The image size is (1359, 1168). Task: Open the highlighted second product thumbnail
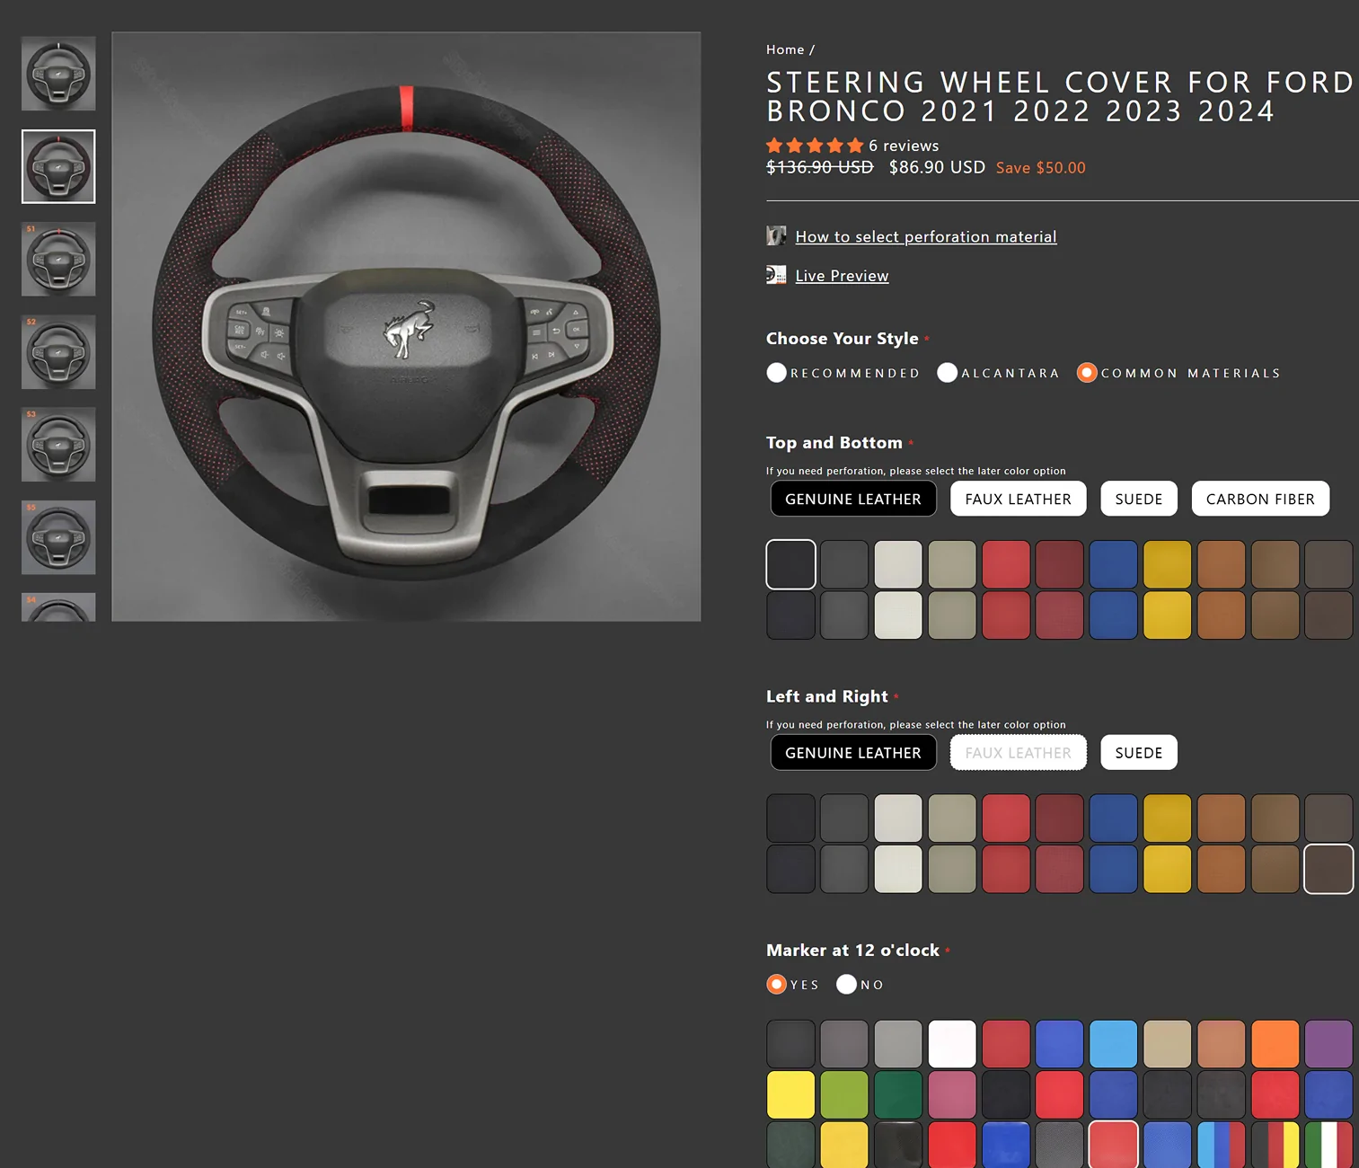tap(58, 166)
